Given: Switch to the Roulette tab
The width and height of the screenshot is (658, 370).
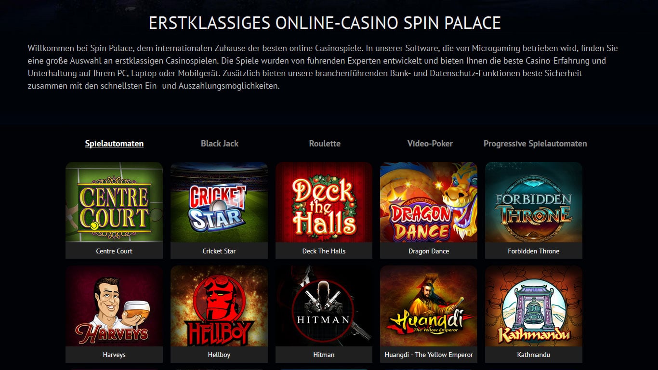Looking at the screenshot, I should (x=325, y=144).
